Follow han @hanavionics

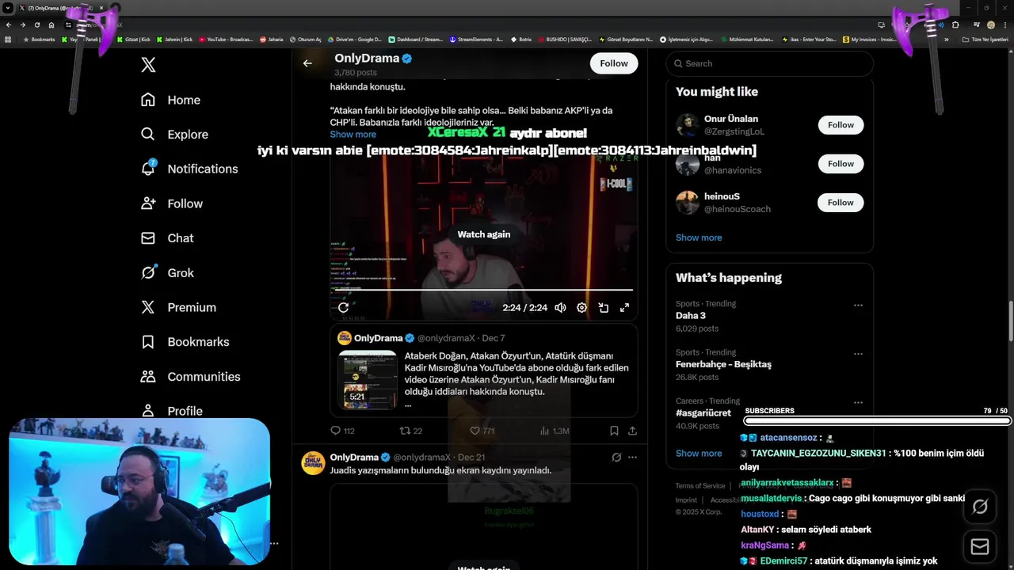coord(841,164)
